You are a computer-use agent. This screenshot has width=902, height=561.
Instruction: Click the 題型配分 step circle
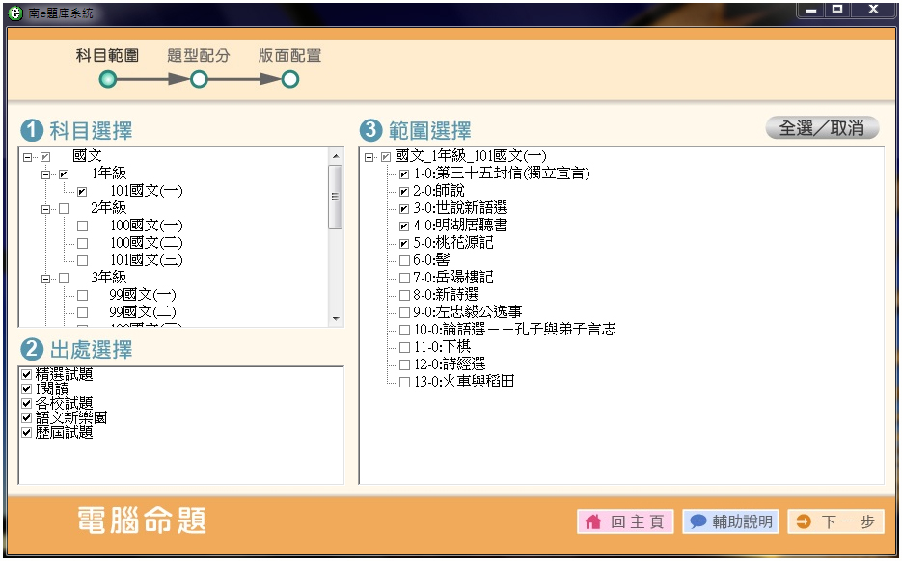pos(199,80)
